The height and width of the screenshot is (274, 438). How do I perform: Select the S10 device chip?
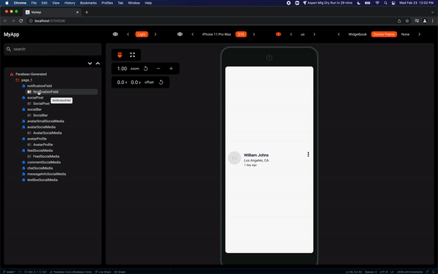point(241,34)
